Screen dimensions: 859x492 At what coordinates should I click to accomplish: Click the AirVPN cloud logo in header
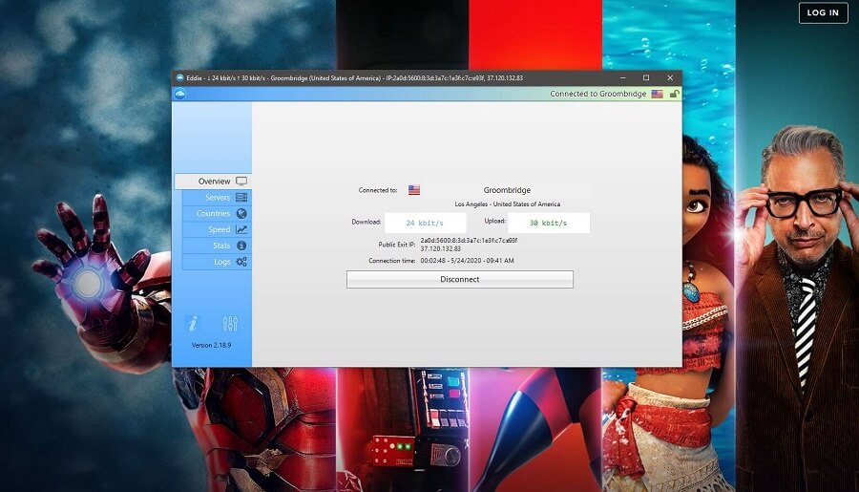[x=180, y=94]
